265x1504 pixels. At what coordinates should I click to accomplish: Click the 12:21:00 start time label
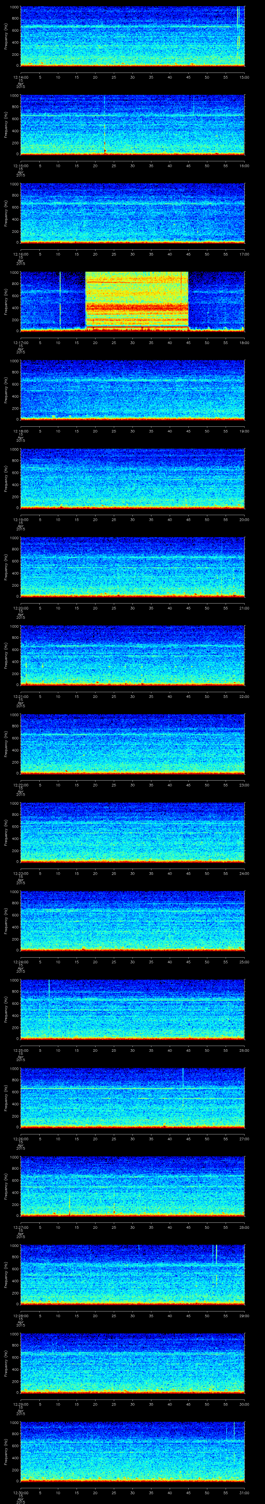(x=20, y=697)
